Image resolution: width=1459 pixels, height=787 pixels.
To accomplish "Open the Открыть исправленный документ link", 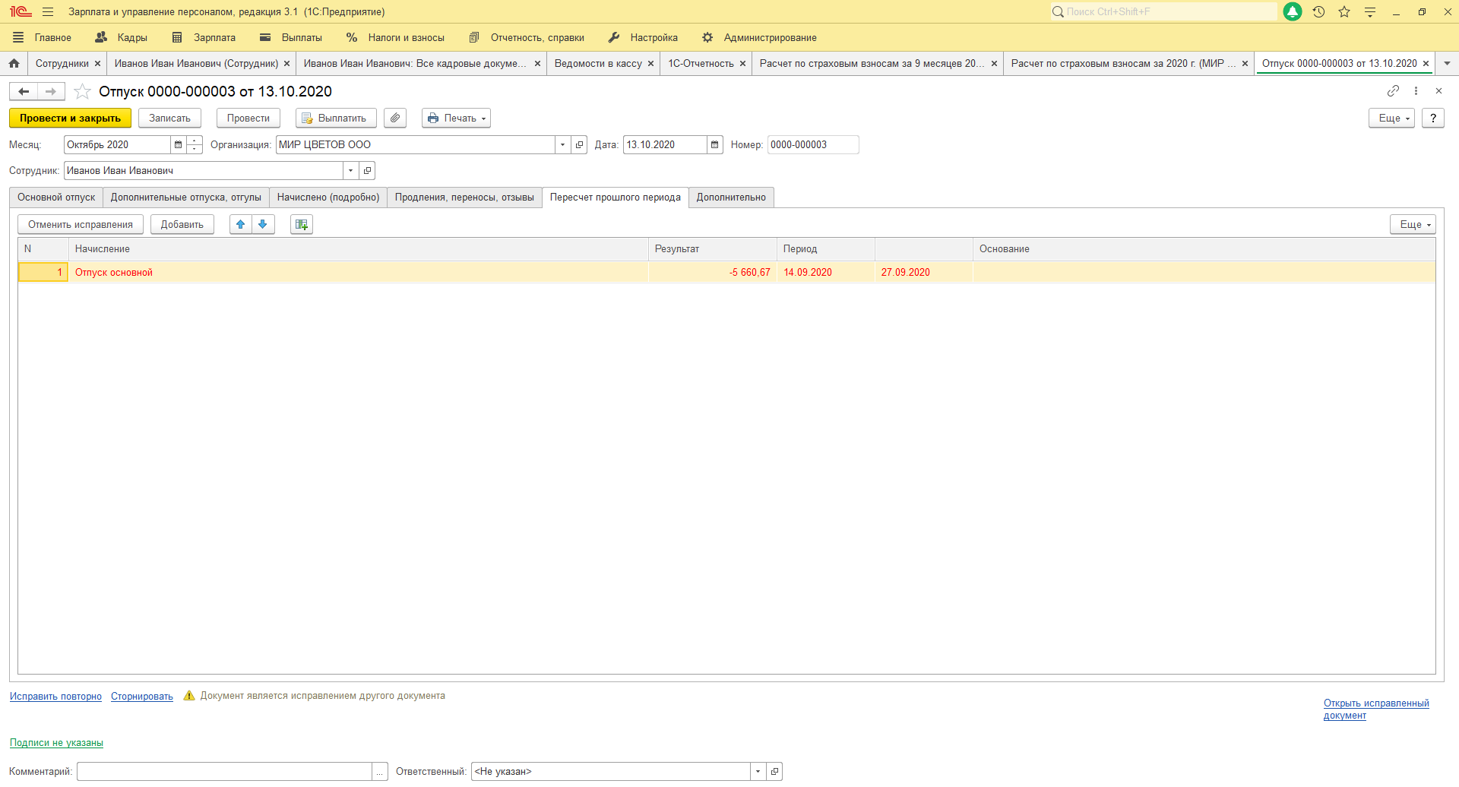I will (x=1376, y=709).
